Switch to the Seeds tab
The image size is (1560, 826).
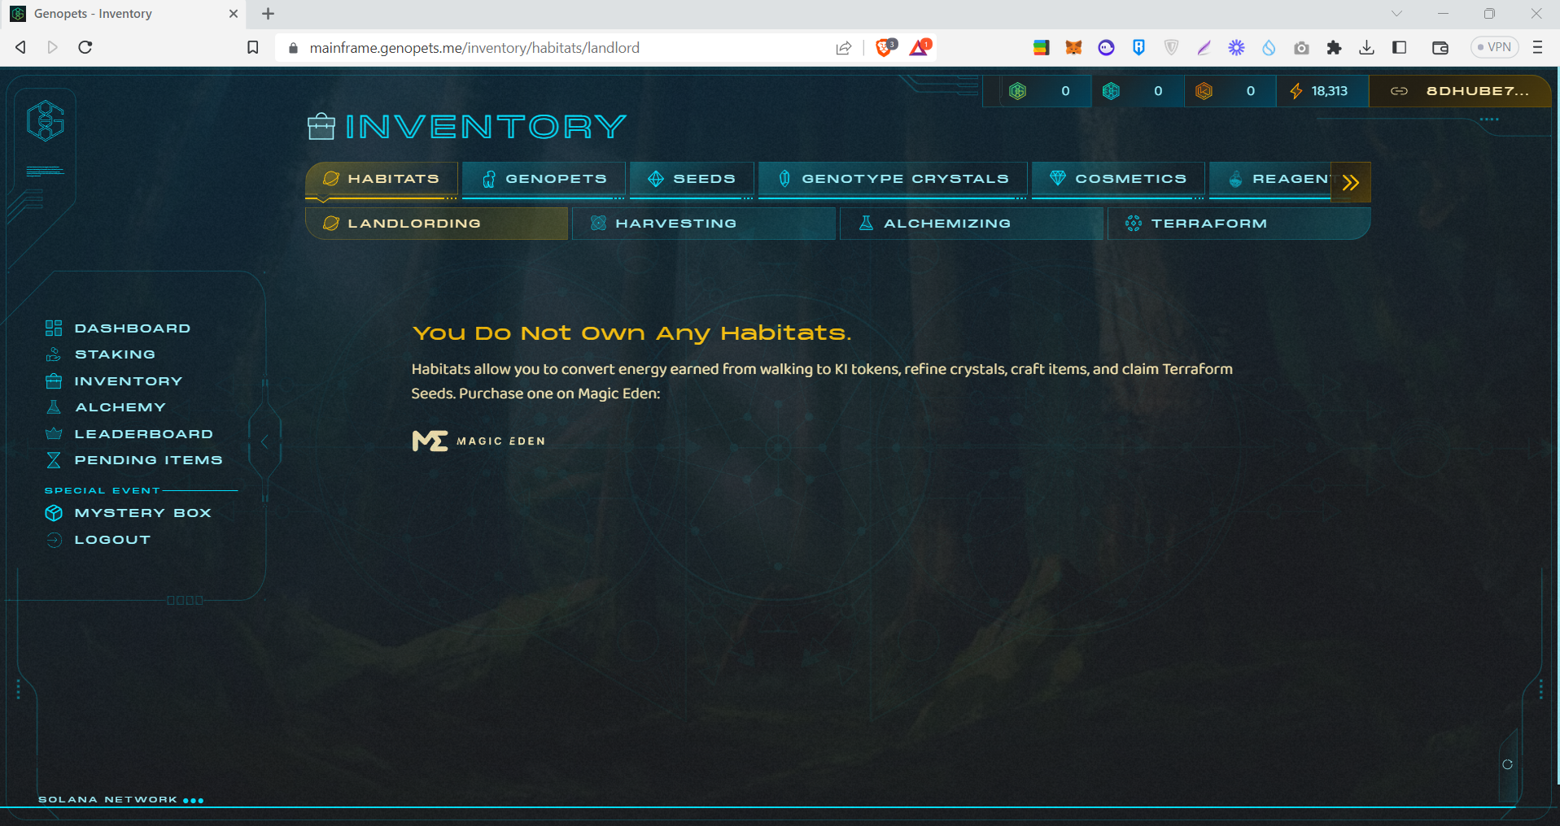(x=692, y=179)
